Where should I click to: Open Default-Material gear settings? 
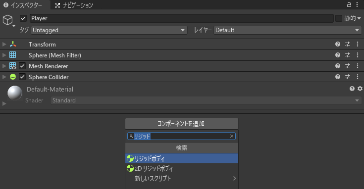360,89
